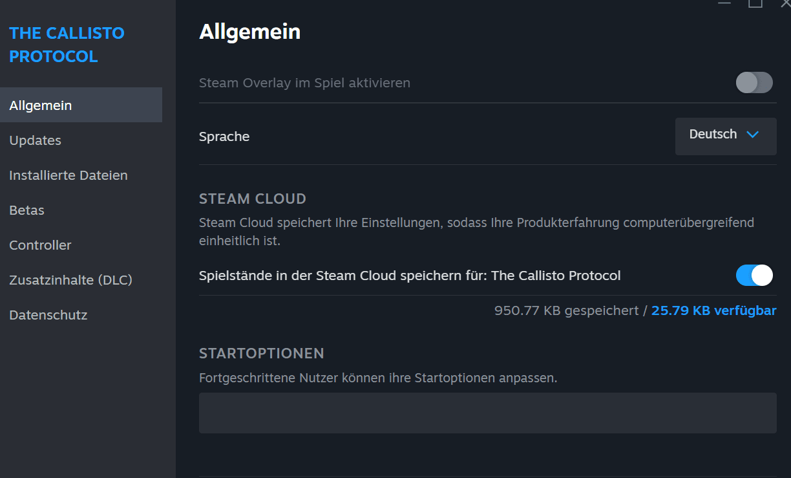This screenshot has width=791, height=478.
Task: Maximize the properties window
Action: tap(755, 3)
